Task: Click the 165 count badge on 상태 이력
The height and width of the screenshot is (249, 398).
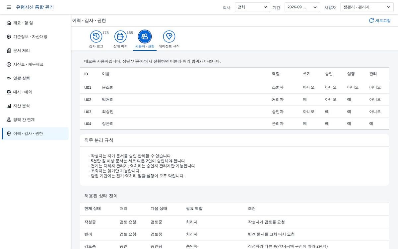Action: 130,33
